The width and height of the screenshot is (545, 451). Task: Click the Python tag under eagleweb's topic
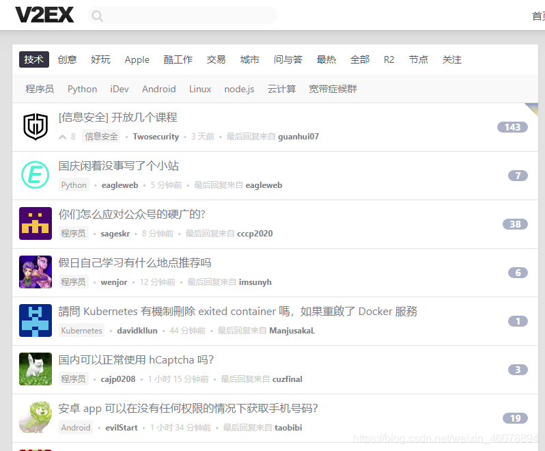[x=74, y=185]
